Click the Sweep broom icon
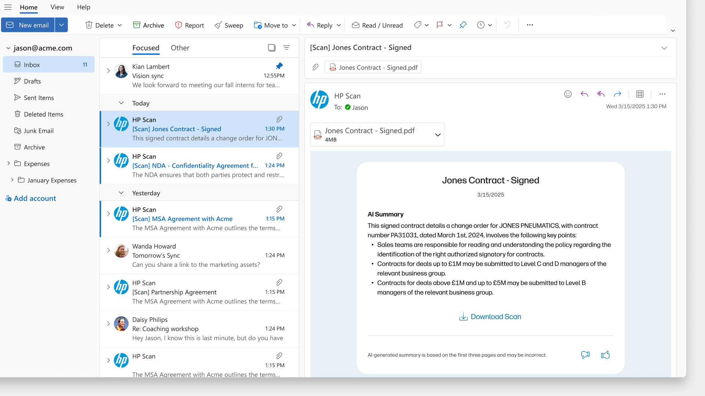705x396 pixels. click(218, 25)
